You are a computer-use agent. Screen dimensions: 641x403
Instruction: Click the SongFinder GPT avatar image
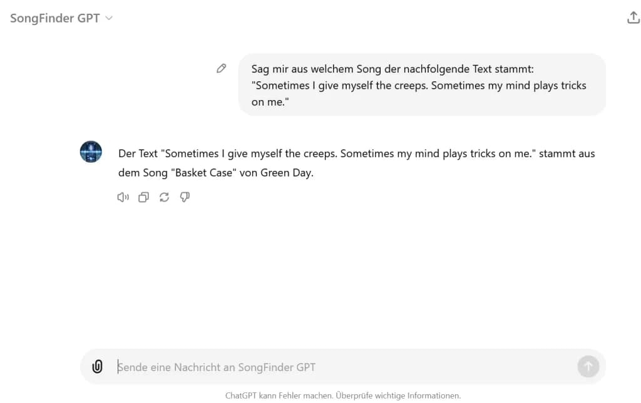coord(91,151)
